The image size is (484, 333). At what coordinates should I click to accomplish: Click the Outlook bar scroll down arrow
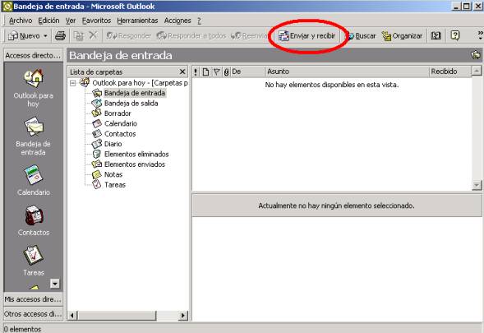(55, 284)
